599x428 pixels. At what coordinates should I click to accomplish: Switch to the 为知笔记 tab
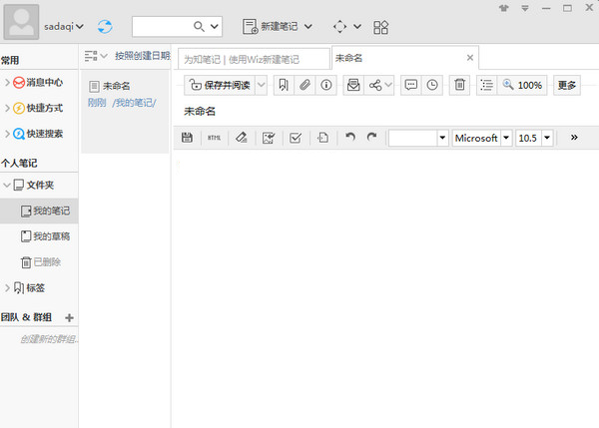pyautogui.click(x=253, y=59)
